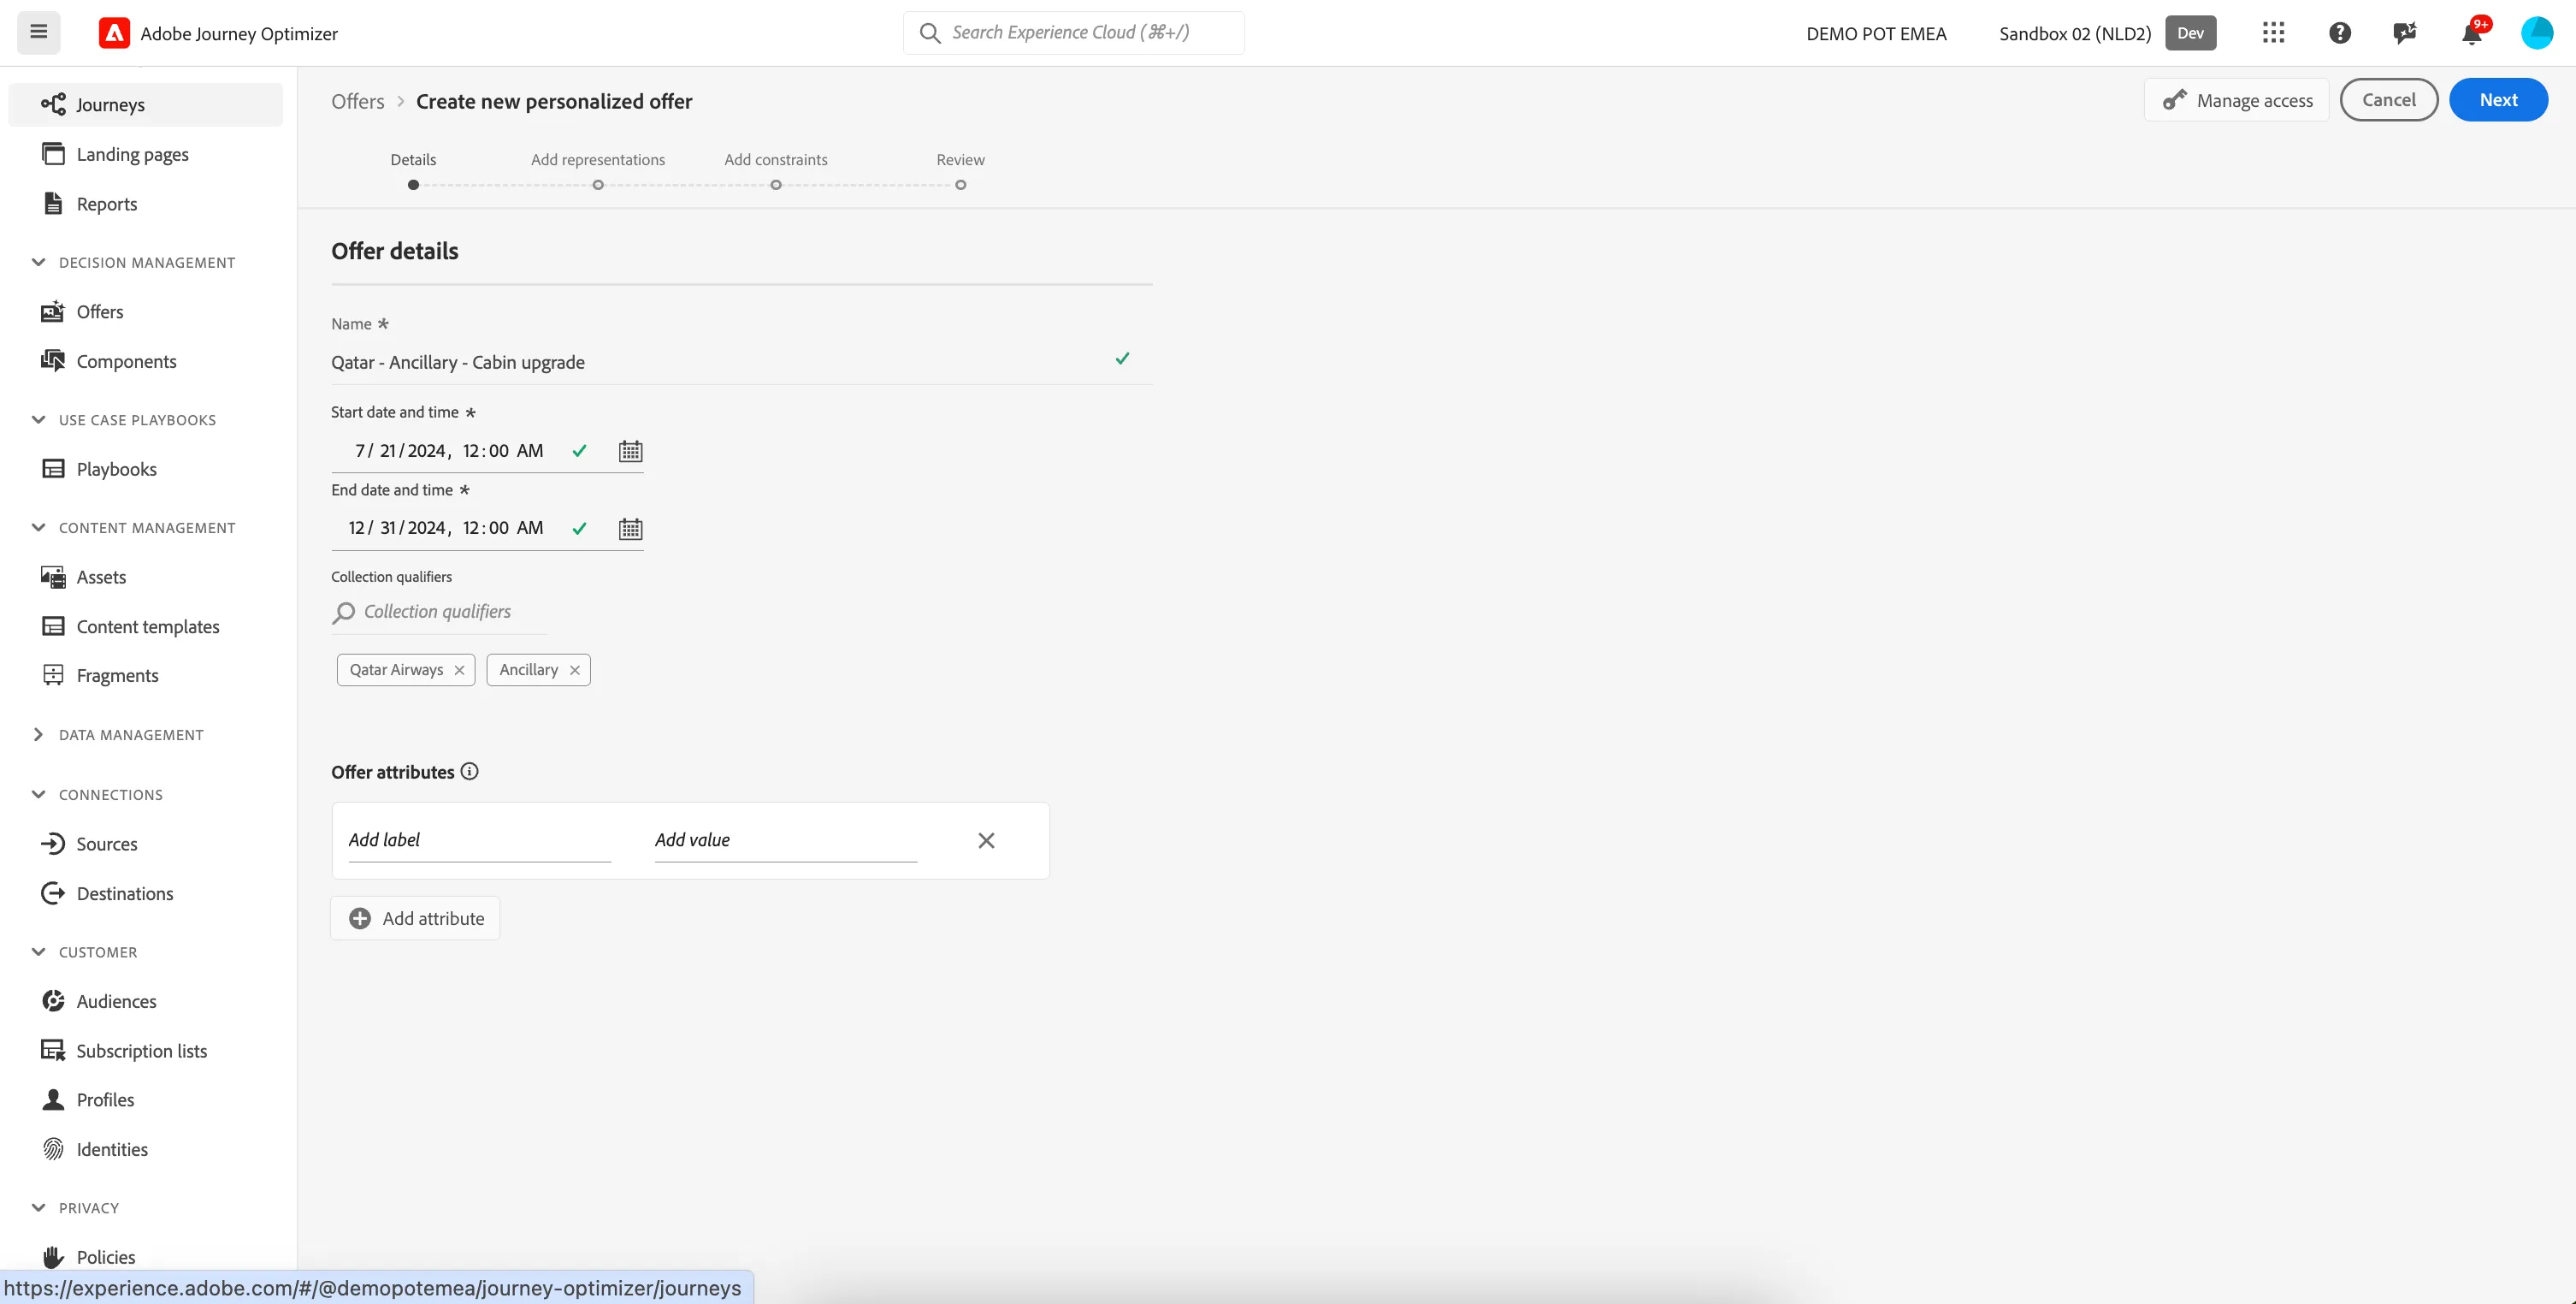Go back to Offers breadcrumb
The width and height of the screenshot is (2576, 1304).
tap(358, 102)
